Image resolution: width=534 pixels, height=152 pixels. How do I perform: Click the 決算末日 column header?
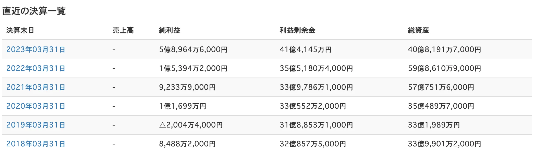20,30
